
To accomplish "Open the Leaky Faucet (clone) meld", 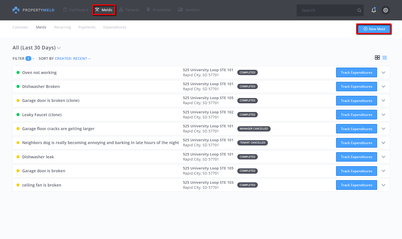I will pos(42,115).
